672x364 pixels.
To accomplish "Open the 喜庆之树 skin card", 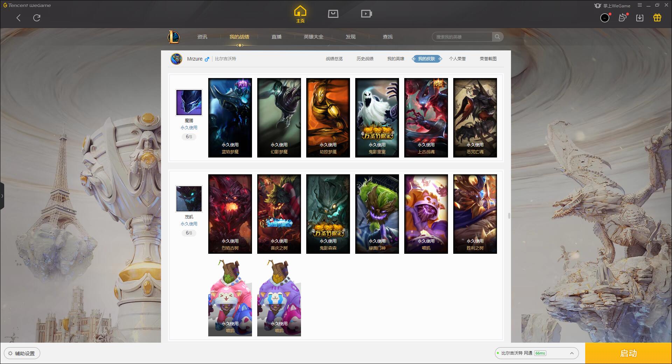I will click(279, 214).
